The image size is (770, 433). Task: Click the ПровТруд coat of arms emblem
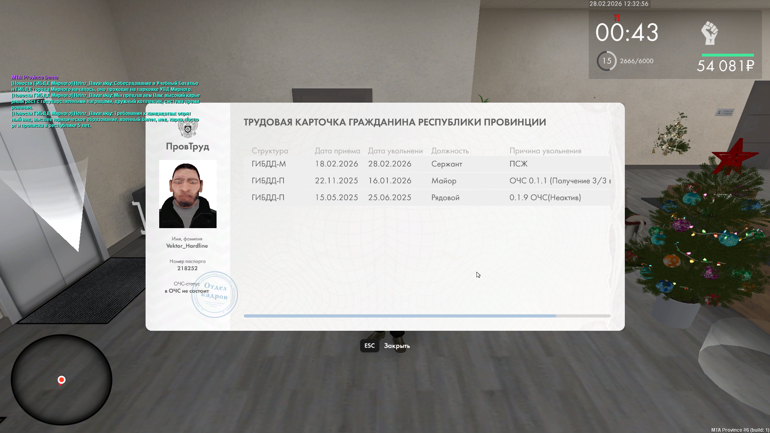187,129
